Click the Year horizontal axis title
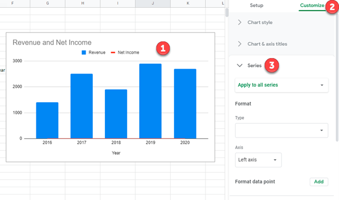 point(116,153)
